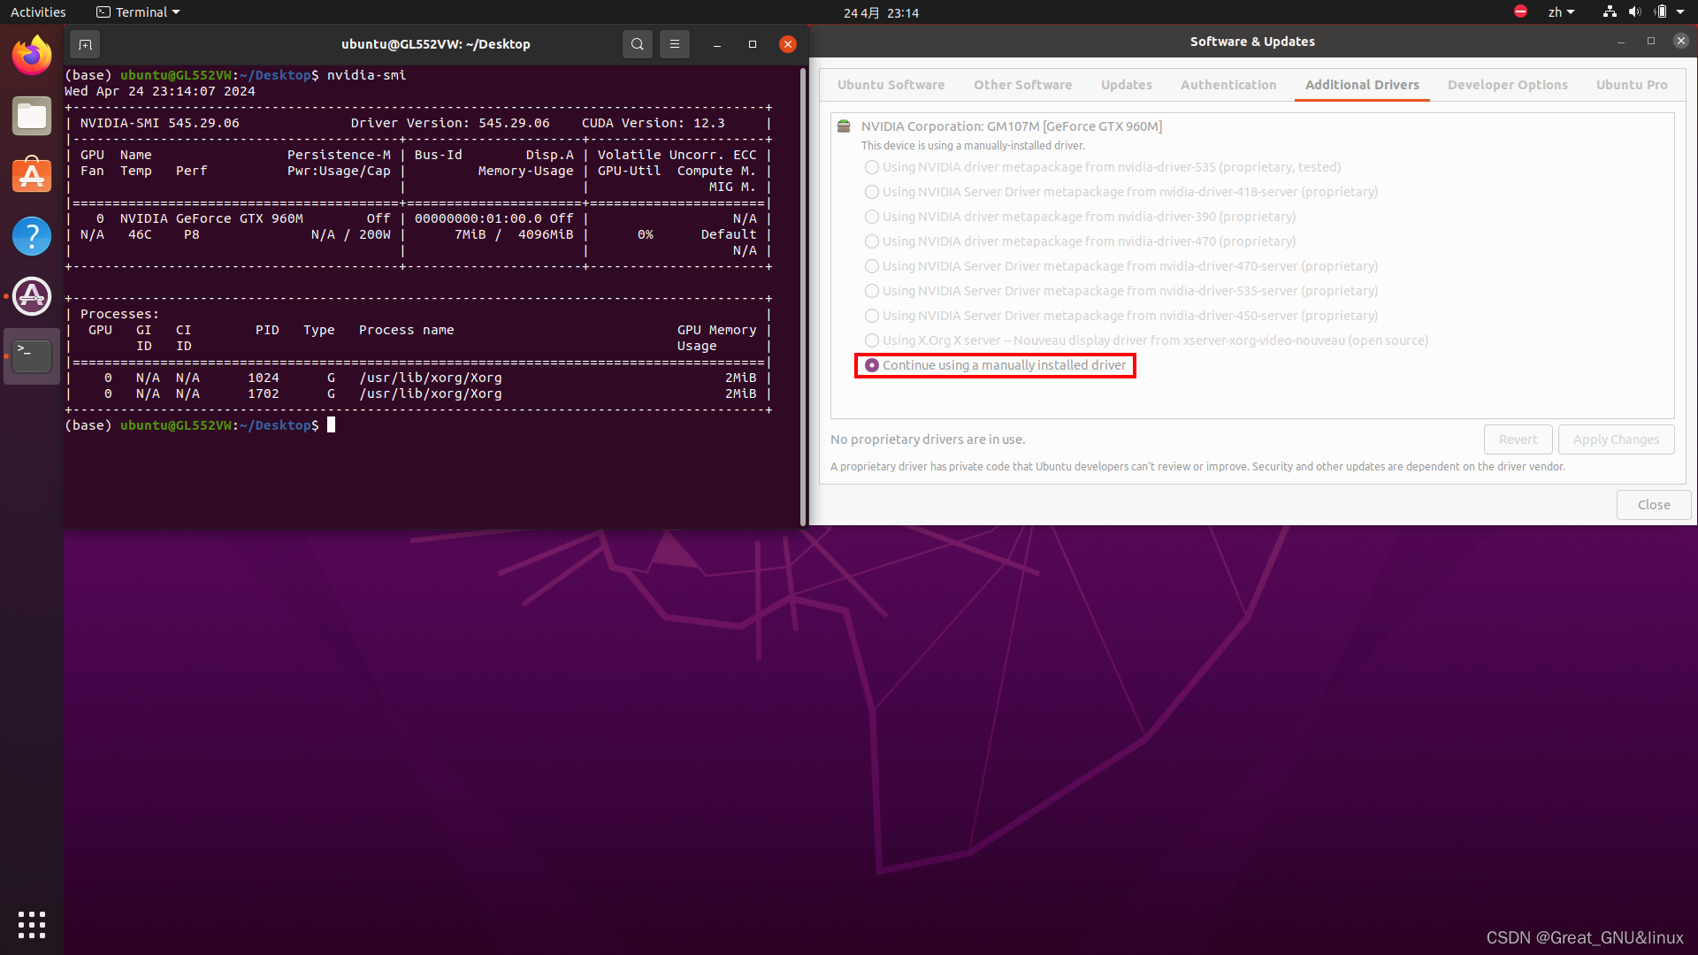Click the Other Software tab icon

pyautogui.click(x=1022, y=84)
